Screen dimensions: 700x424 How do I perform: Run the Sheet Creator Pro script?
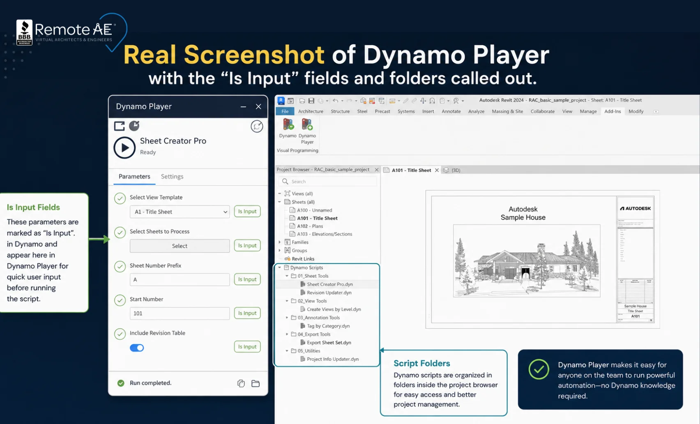coord(124,147)
